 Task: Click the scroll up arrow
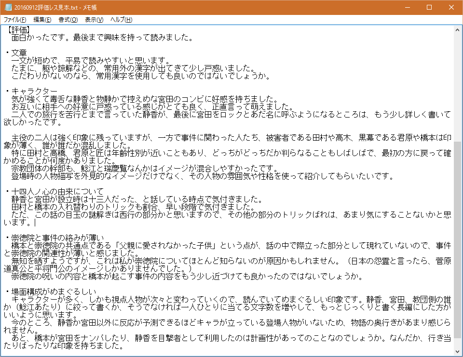(457, 30)
